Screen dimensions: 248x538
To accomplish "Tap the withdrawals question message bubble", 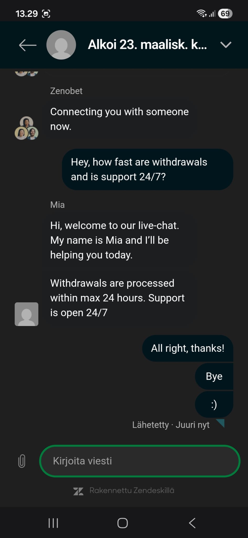I will (147, 169).
